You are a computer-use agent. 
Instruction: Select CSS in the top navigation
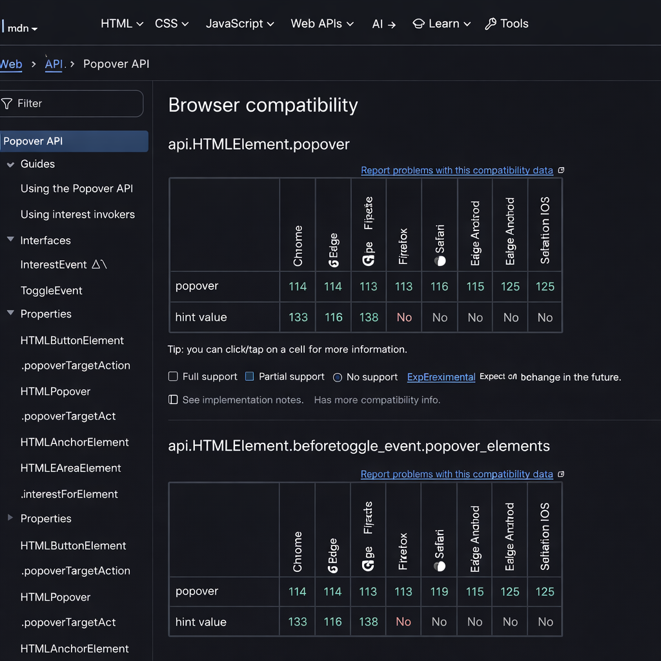[x=166, y=23]
